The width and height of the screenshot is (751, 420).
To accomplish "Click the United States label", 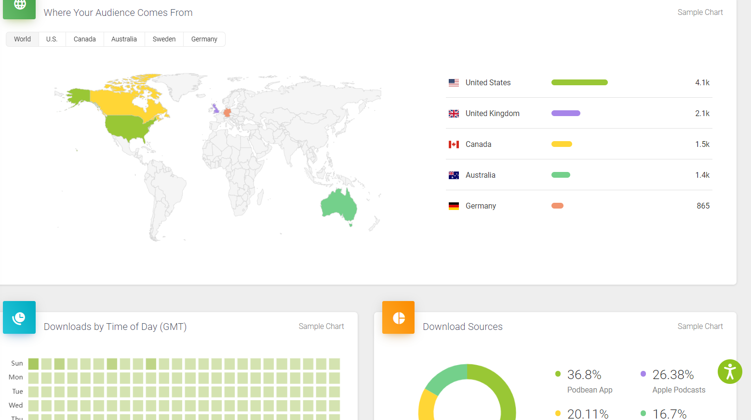I will tap(488, 82).
